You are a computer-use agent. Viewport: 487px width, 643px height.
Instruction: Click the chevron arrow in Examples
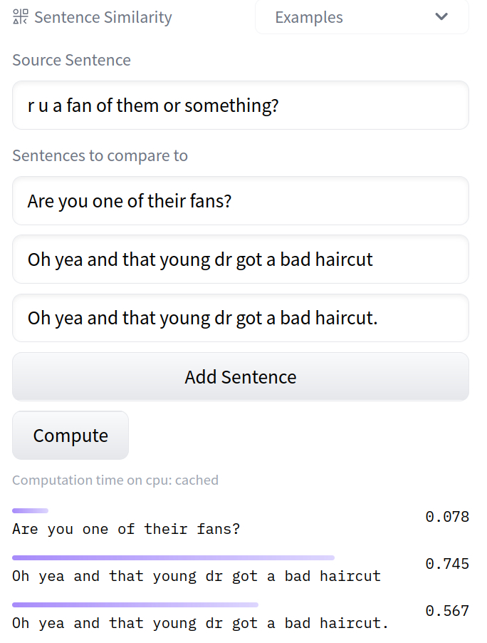tap(441, 17)
